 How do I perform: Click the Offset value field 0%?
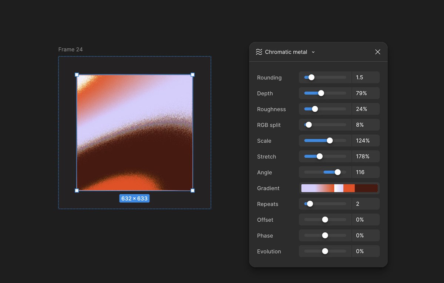click(366, 219)
